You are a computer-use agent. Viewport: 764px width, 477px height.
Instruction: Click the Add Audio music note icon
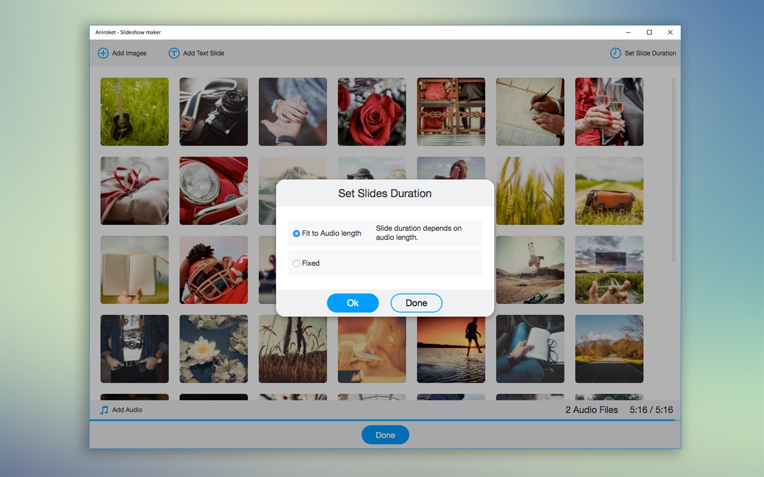click(x=104, y=410)
